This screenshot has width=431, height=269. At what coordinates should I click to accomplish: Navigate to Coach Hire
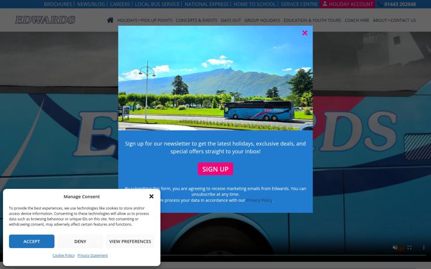click(x=357, y=20)
